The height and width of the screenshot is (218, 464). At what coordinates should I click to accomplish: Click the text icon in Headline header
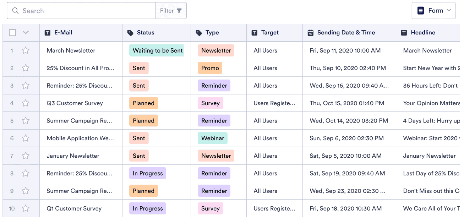coord(404,33)
